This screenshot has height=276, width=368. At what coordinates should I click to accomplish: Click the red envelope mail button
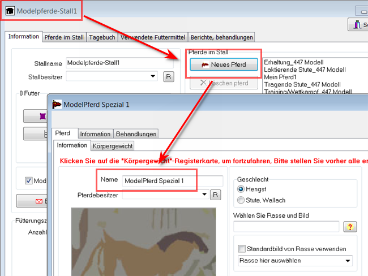tap(32, 201)
